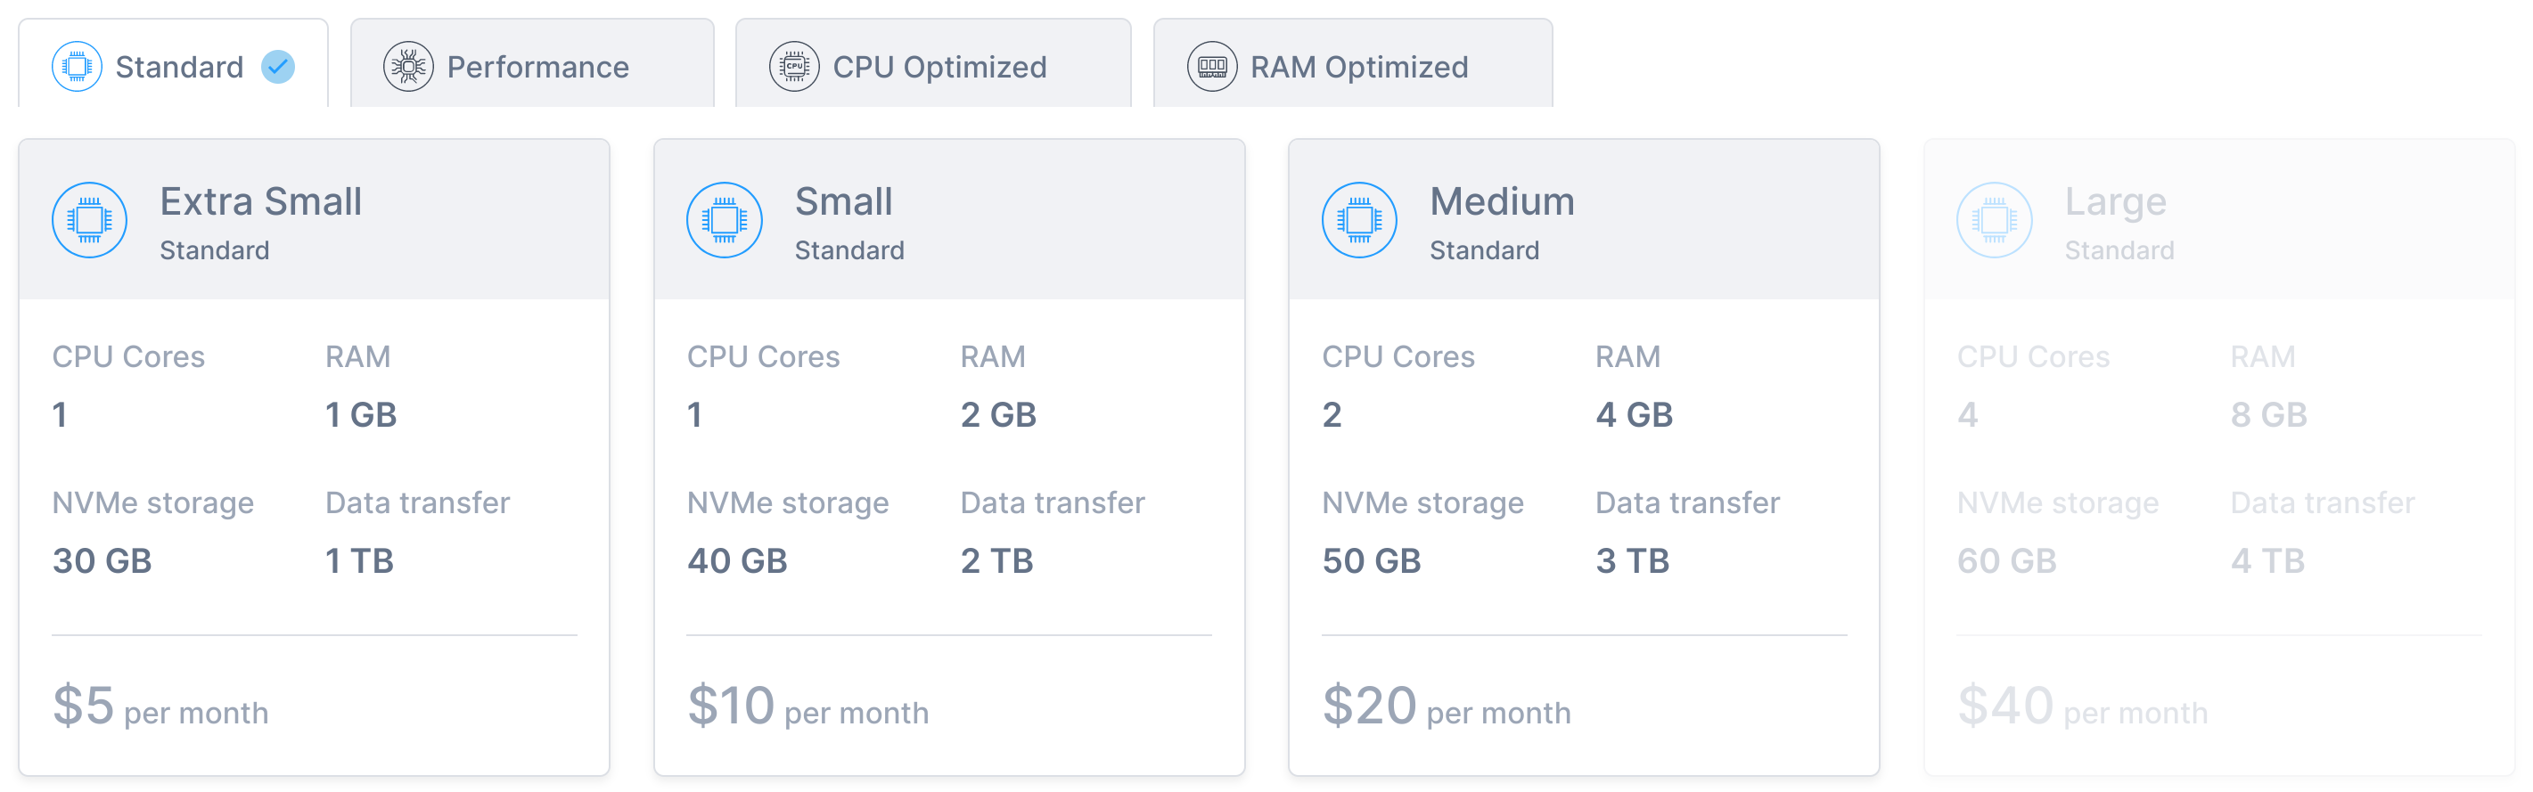Switch to the Performance tab

[x=532, y=63]
